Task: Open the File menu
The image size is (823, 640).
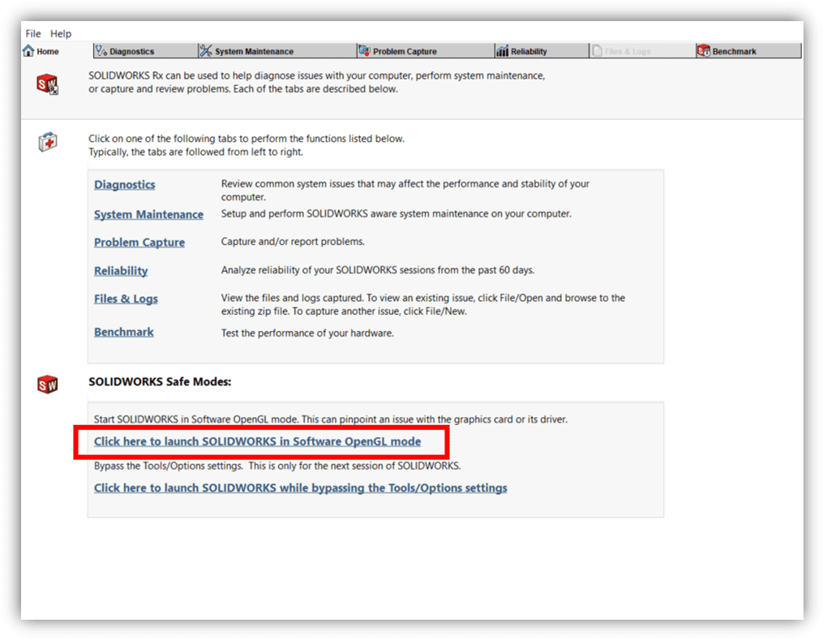Action: 33,34
